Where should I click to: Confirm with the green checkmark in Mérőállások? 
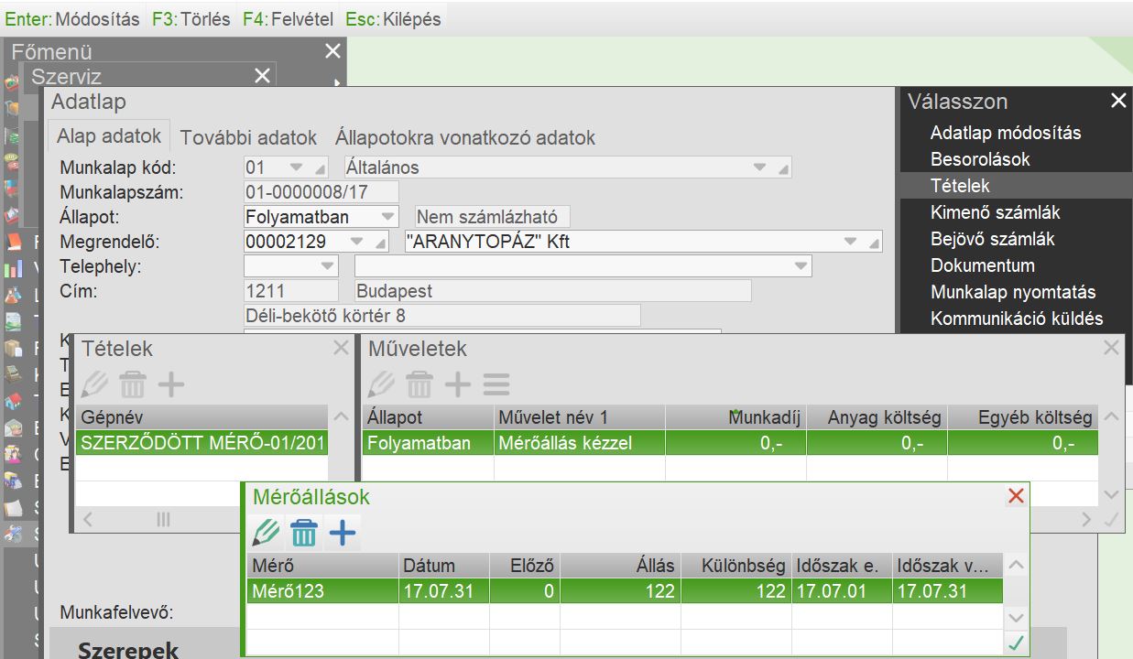pos(1016,643)
